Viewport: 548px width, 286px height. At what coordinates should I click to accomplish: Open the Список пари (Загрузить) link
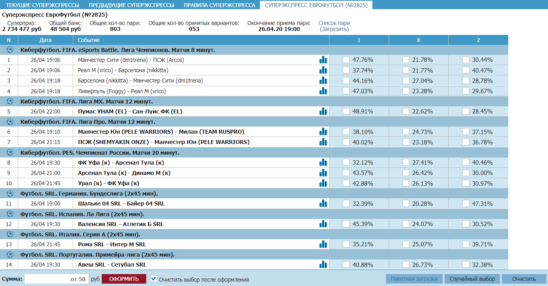point(334,26)
